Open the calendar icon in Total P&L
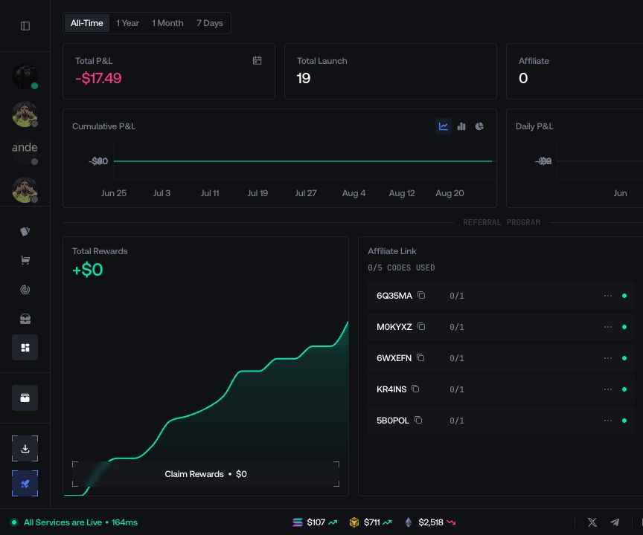The width and height of the screenshot is (643, 535). pyautogui.click(x=257, y=61)
